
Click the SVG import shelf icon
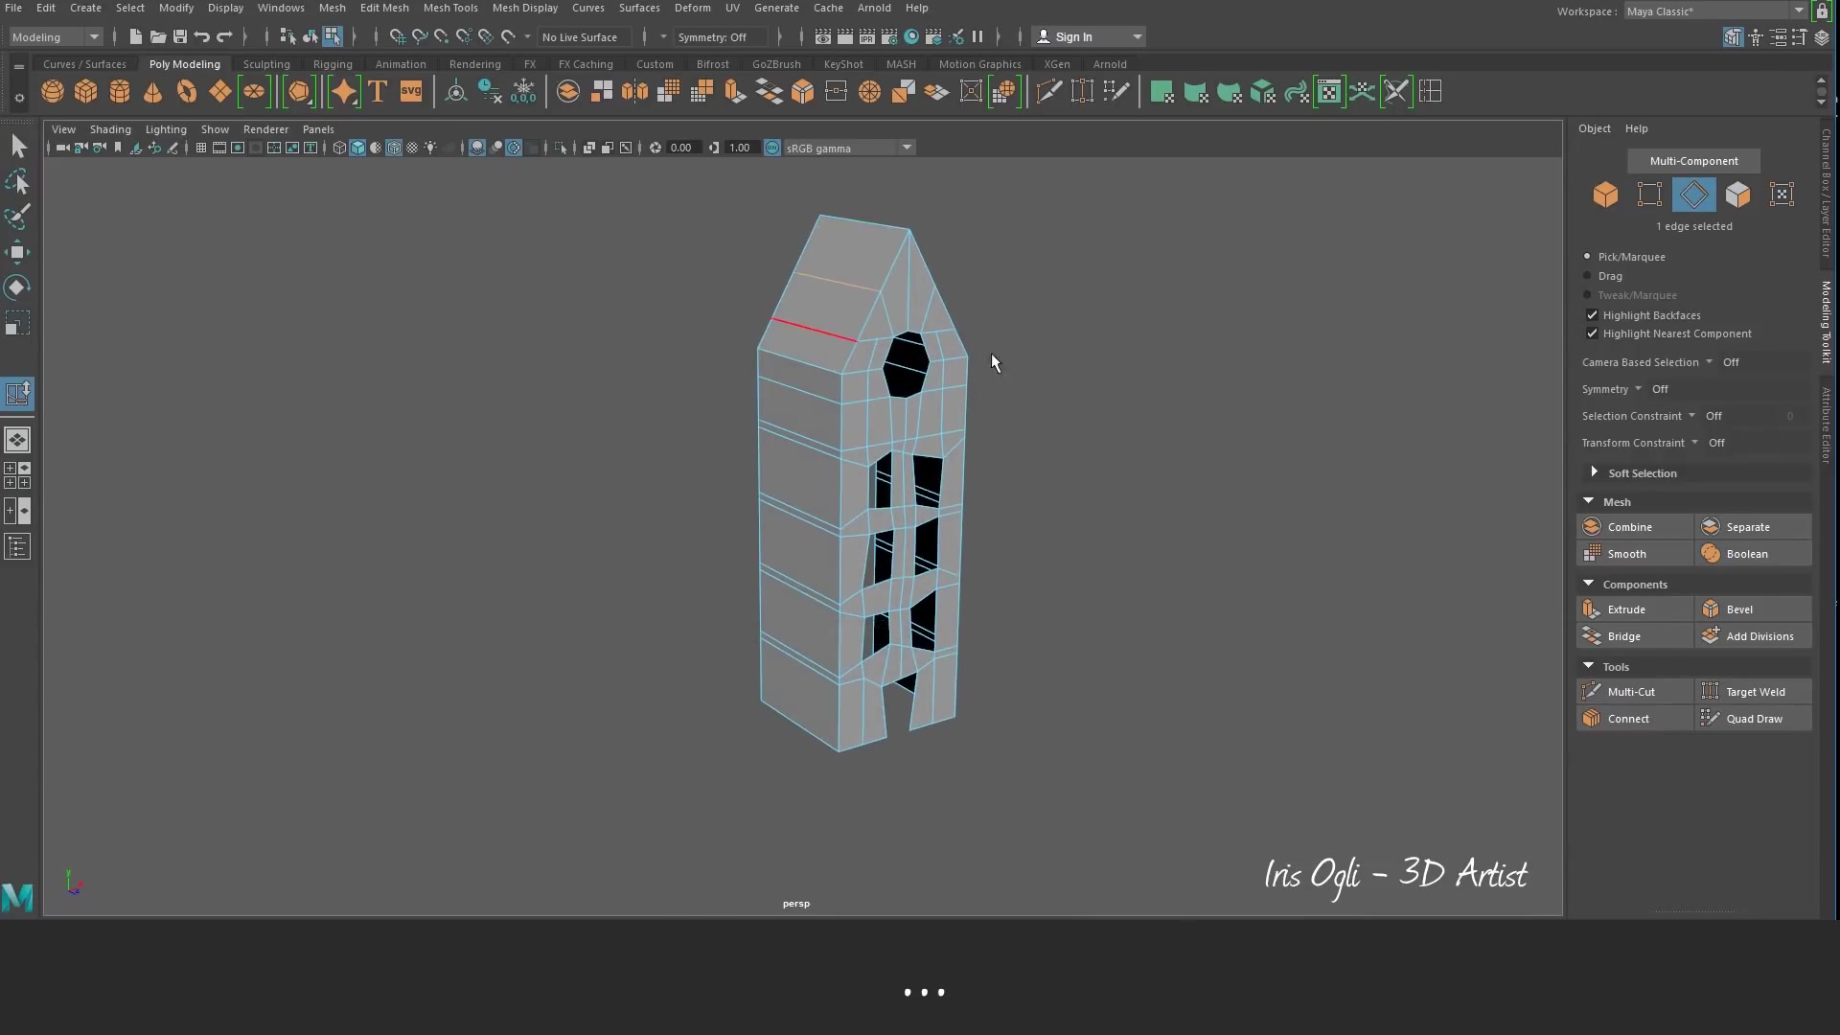coord(411,92)
